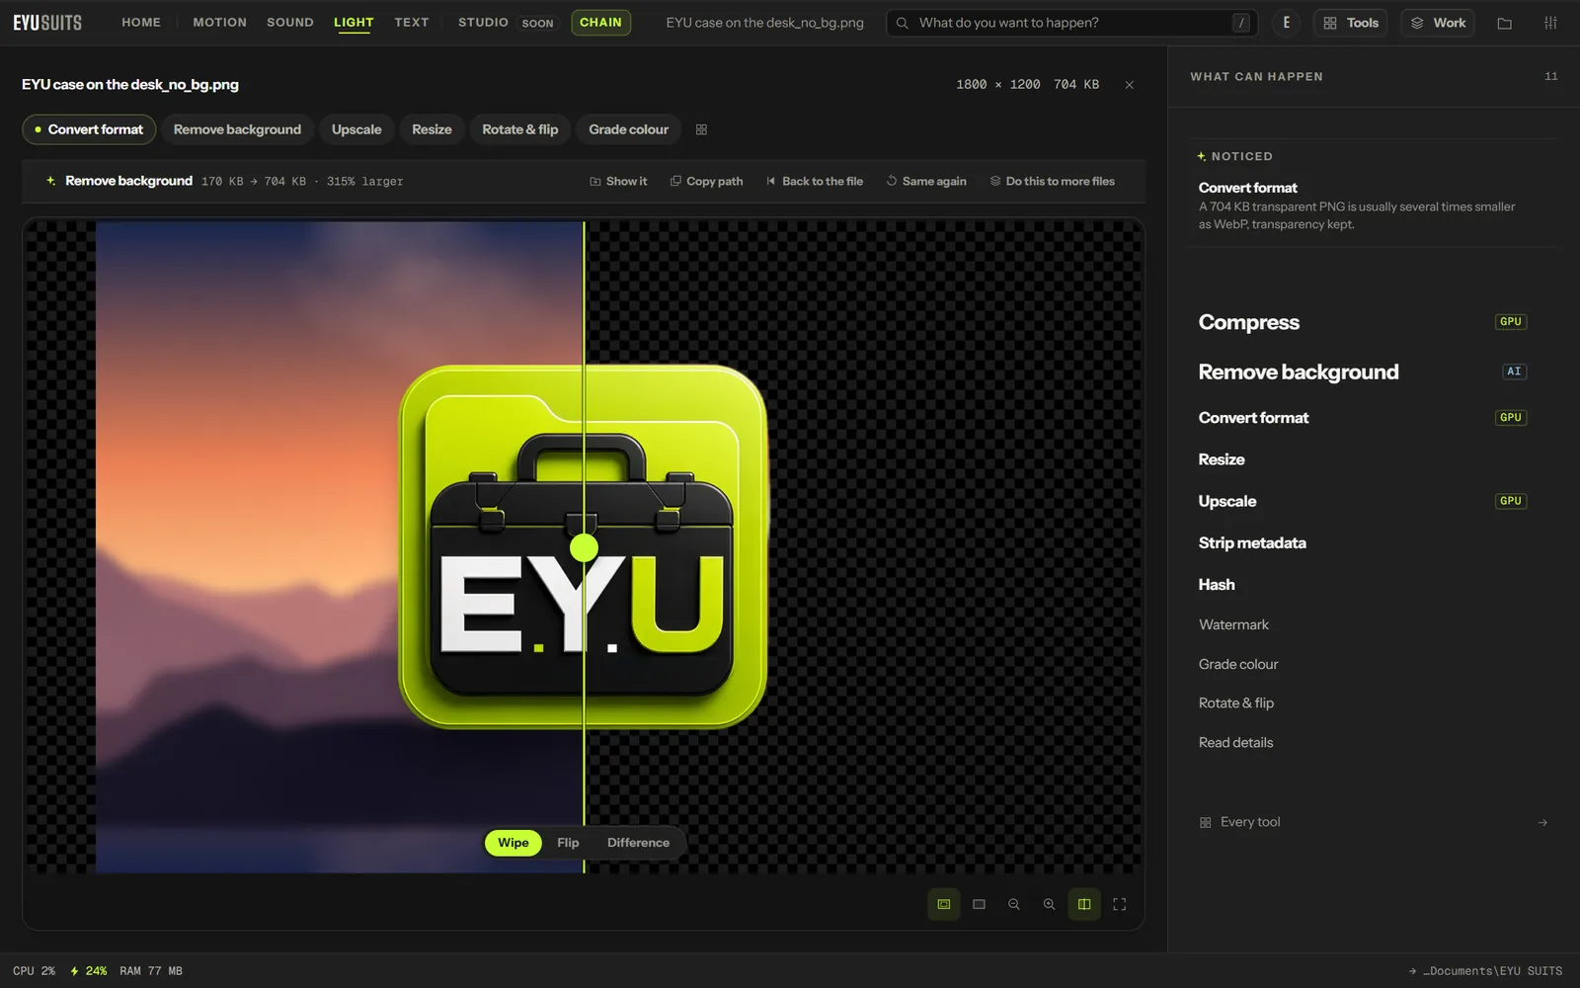Choose Compress in What Can Happen list
This screenshot has height=988, width=1580.
click(x=1363, y=322)
